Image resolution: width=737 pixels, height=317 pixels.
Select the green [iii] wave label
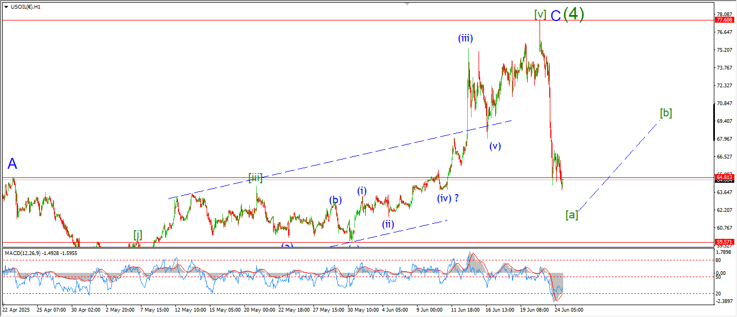255,177
